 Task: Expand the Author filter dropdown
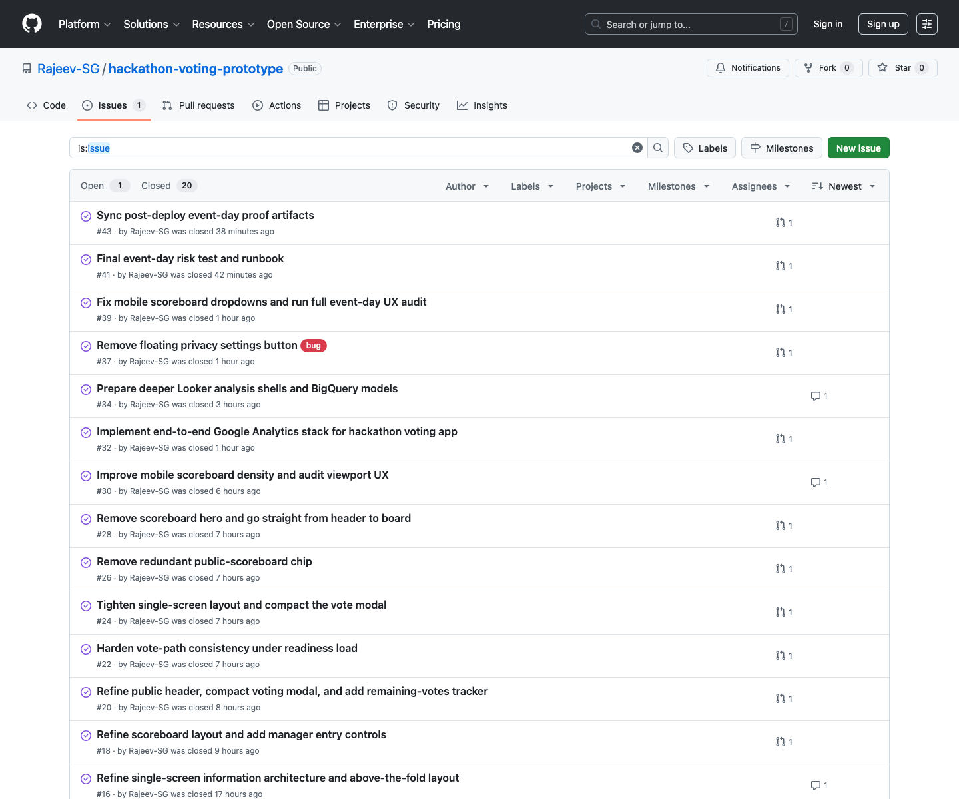click(466, 186)
